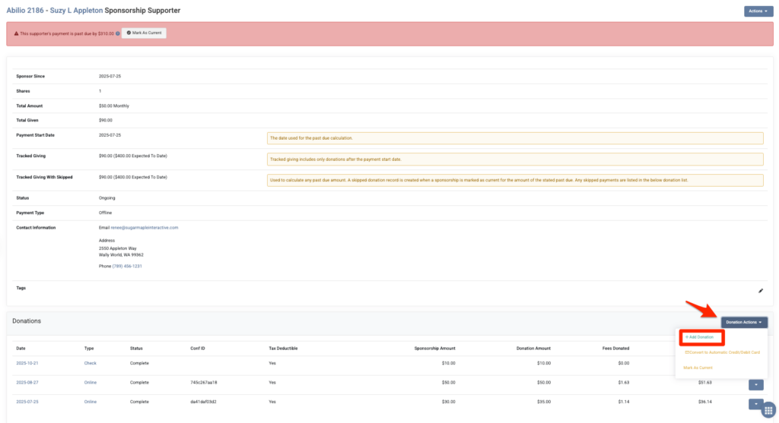Select Mark As Current in dropdown menu
The width and height of the screenshot is (779, 423).
[x=696, y=368]
